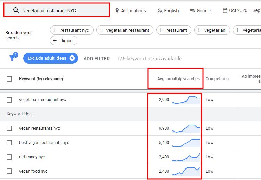The width and height of the screenshot is (261, 180).
Task: Sort by Avg. monthly searches column
Action: tap(179, 79)
